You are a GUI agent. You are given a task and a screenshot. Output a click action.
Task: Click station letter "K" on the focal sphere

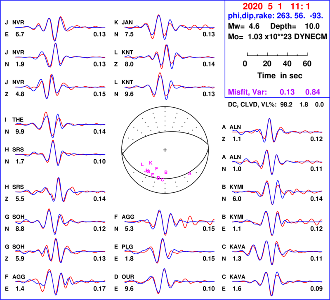(x=151, y=163)
